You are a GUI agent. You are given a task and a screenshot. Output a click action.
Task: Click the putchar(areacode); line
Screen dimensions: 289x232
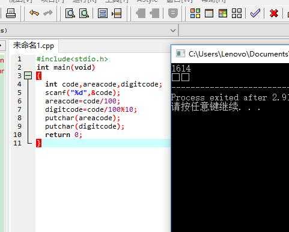(x=82, y=118)
